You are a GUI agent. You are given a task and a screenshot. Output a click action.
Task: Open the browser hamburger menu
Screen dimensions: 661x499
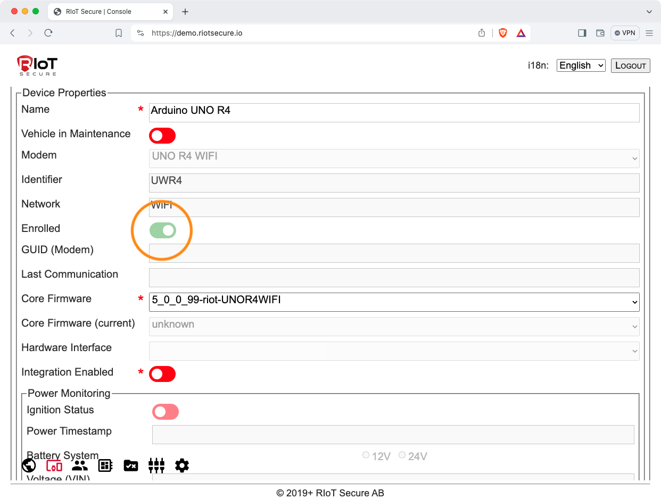[649, 33]
